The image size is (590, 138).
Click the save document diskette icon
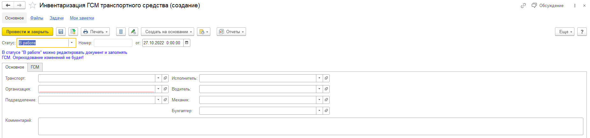tap(61, 32)
